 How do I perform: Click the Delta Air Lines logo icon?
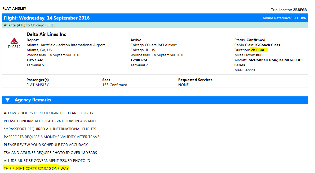pos(14,41)
